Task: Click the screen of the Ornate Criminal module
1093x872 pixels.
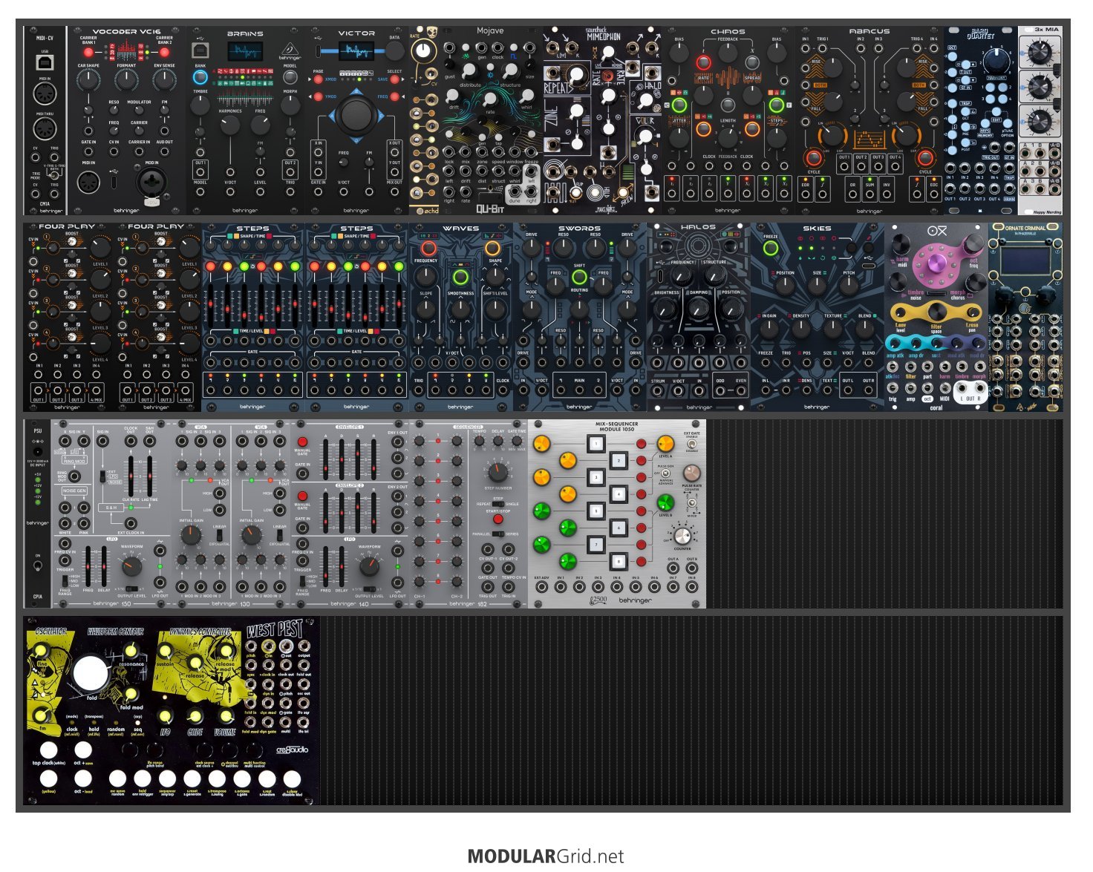Action: click(1025, 260)
